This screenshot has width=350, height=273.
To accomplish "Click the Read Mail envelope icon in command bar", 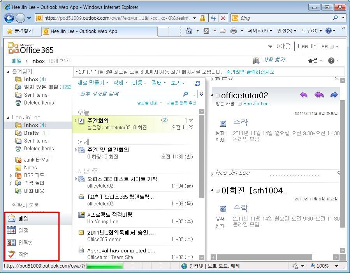I will click(223, 31).
